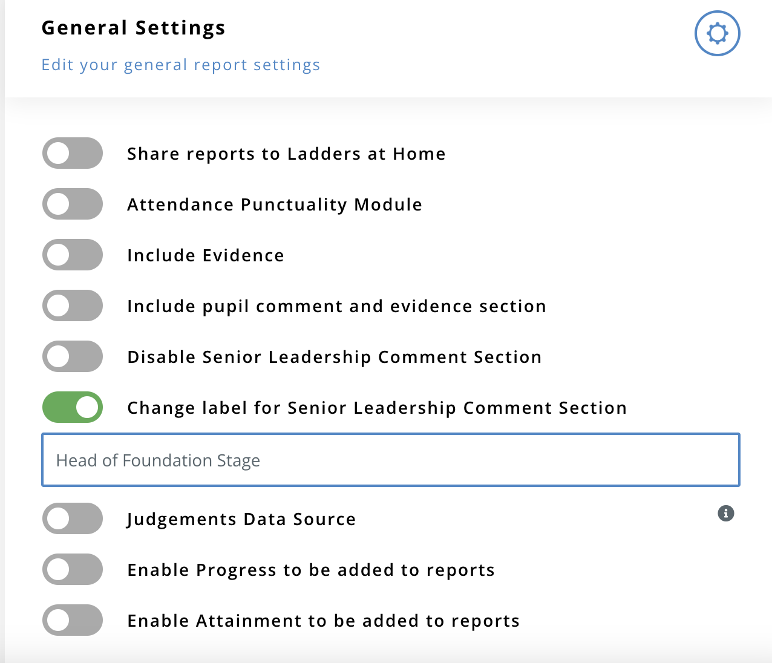Toggle the Include Evidence switch
Viewport: 772px width, 663px height.
tap(73, 255)
